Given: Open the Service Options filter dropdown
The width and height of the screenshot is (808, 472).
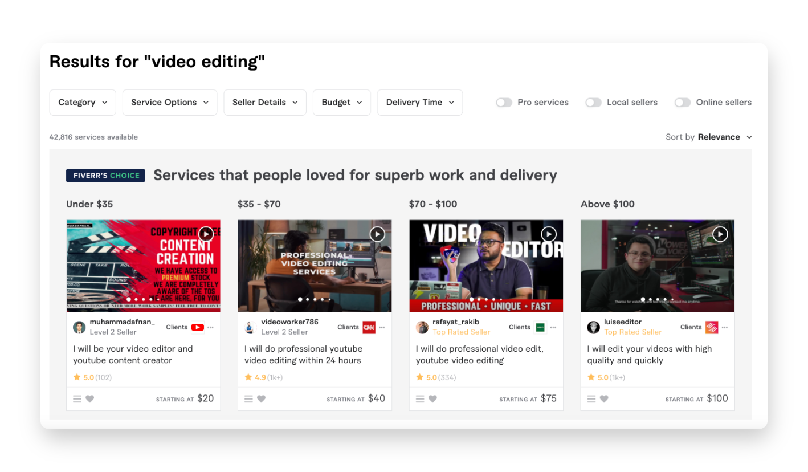Looking at the screenshot, I should pyautogui.click(x=170, y=103).
